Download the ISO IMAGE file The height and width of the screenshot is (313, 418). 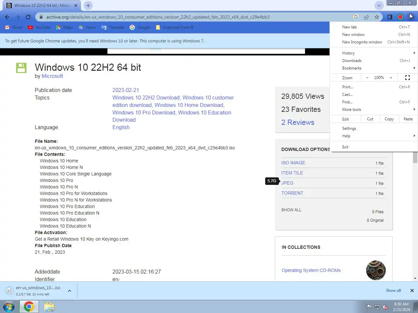pyautogui.click(x=293, y=163)
